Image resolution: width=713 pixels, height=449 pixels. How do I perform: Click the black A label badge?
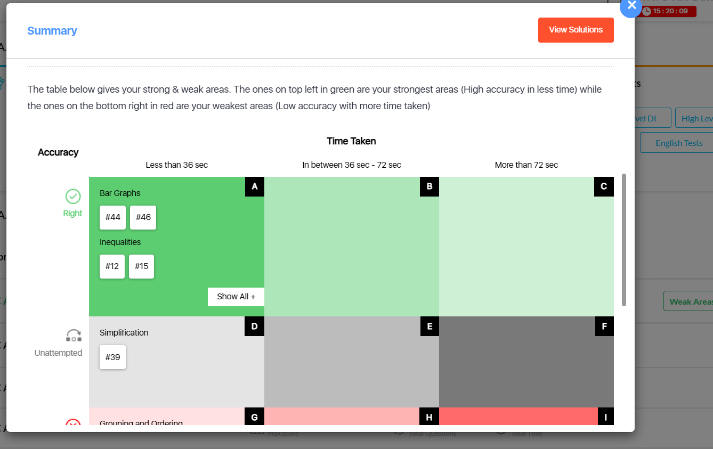click(x=254, y=186)
